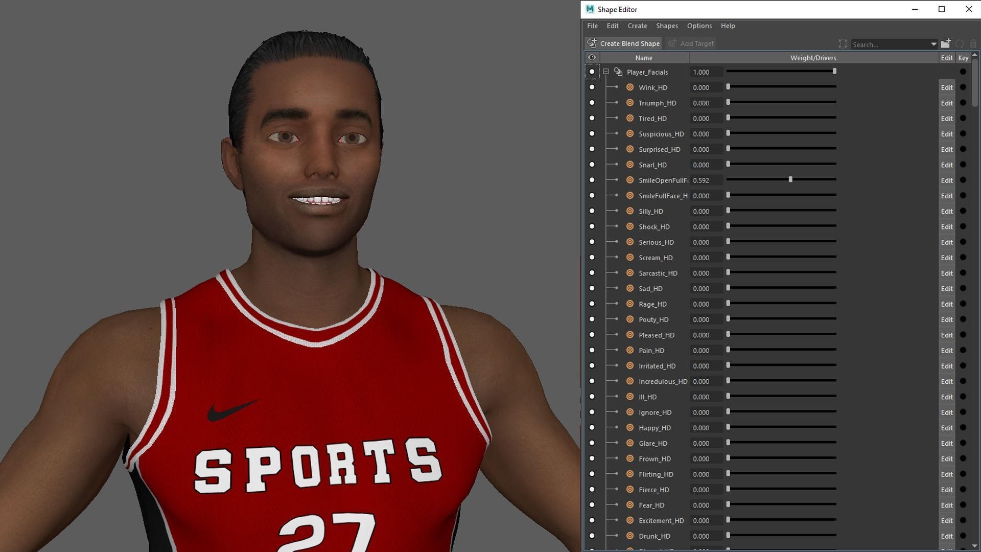This screenshot has height=552, width=981.
Task: Set key dot for Sad_HD row
Action: coord(963,288)
